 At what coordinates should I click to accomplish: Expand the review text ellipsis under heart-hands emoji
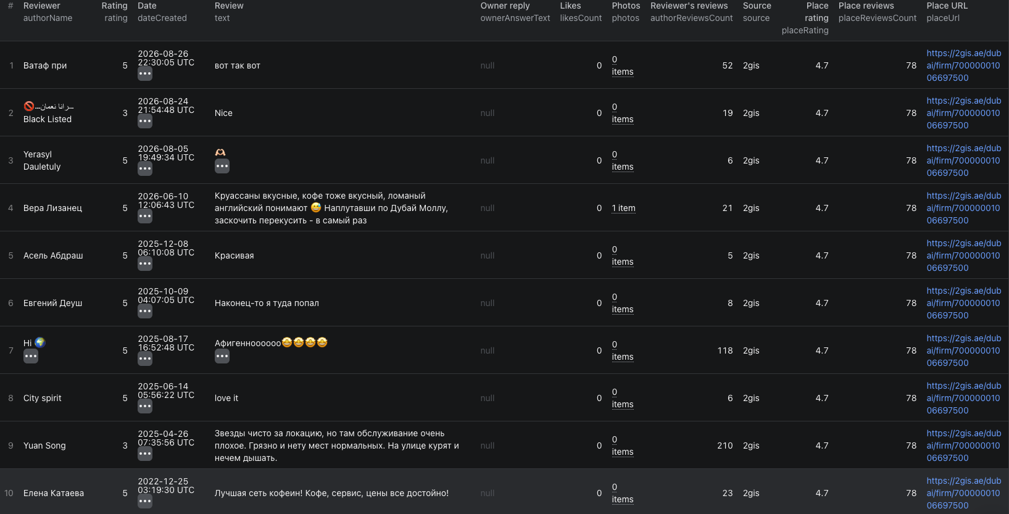[222, 166]
